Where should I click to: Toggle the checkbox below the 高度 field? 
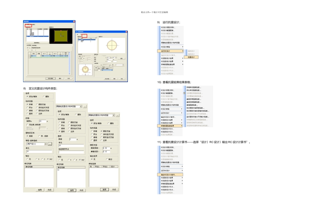pos(27,124)
